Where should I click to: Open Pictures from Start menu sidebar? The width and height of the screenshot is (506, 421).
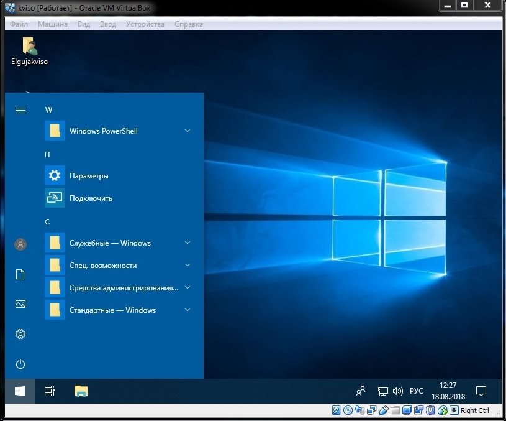20,304
